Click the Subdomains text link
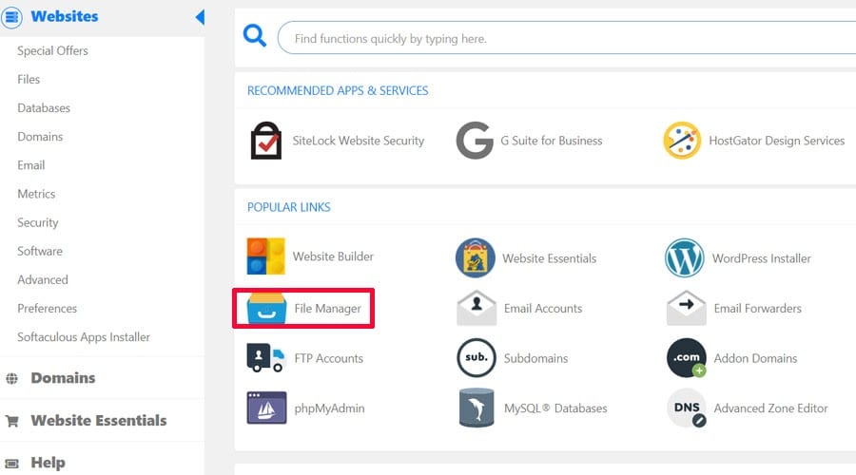The width and height of the screenshot is (856, 475). click(x=535, y=358)
